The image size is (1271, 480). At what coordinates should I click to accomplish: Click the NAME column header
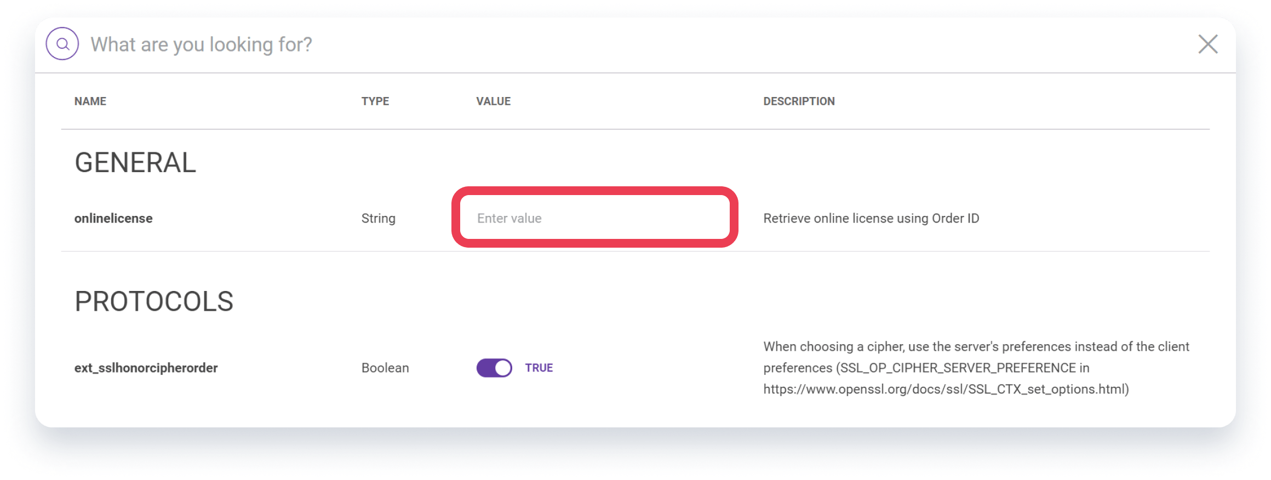tap(90, 101)
